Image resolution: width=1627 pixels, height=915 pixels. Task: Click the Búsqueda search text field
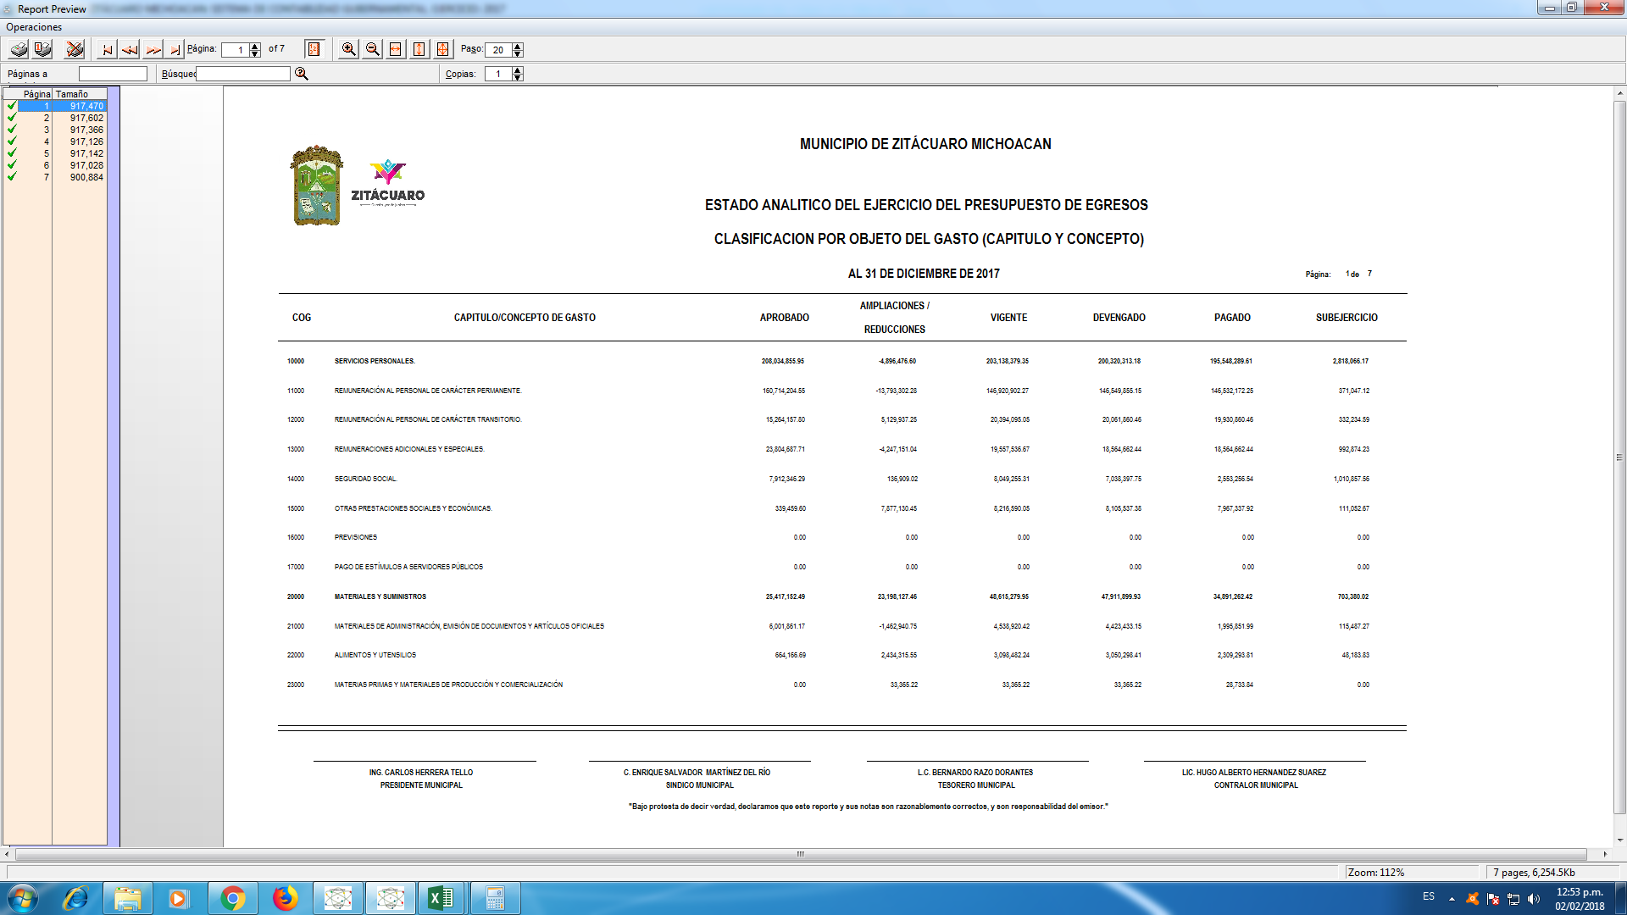point(243,74)
